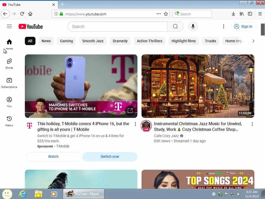Image resolution: width=265 pixels, height=199 pixels.
Task: Open the Cafe Cozy Jazz channel link
Action: click(x=166, y=136)
